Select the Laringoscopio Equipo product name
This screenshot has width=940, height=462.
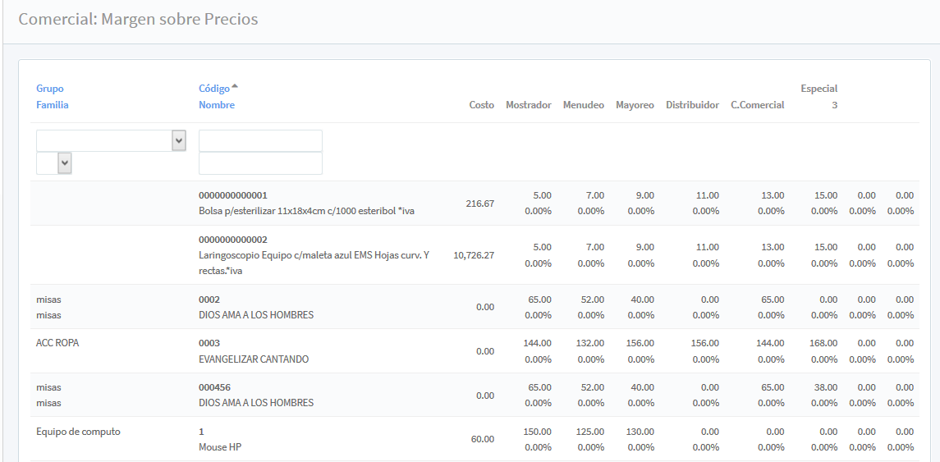pos(314,255)
